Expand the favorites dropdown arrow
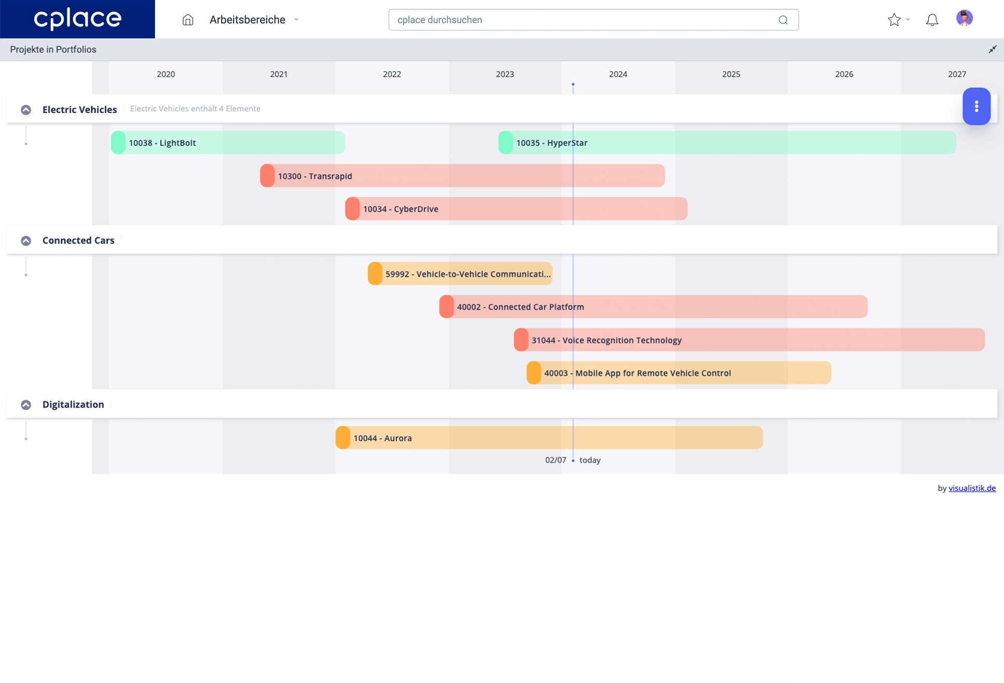 908,20
